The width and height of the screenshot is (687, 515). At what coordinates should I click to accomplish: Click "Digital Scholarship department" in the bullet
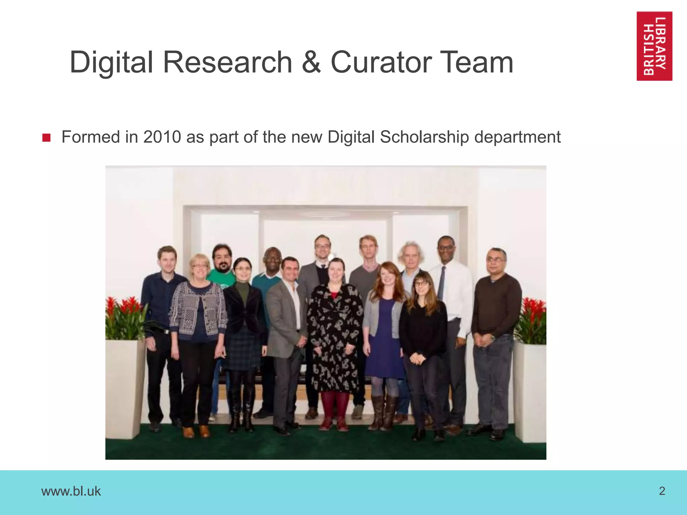point(444,137)
